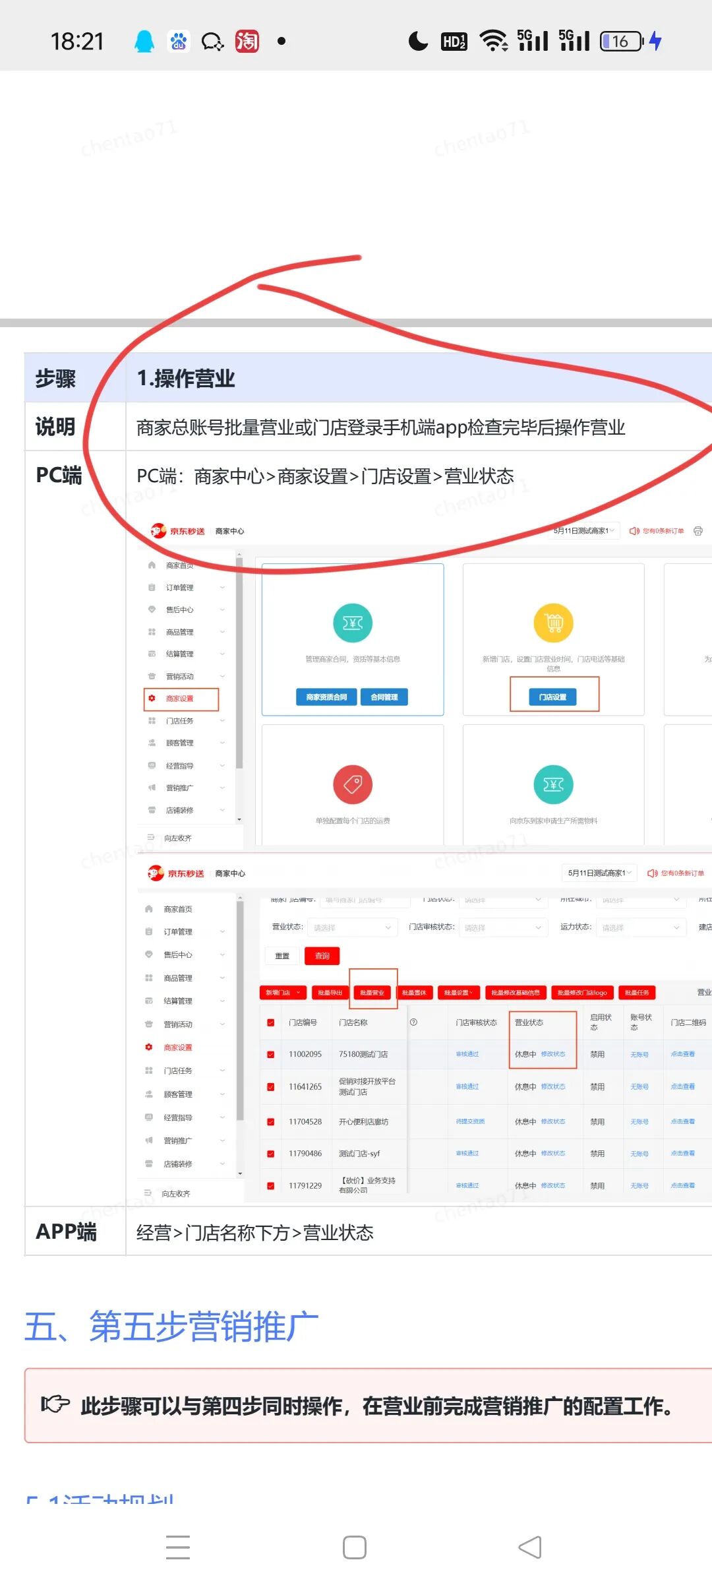Image resolution: width=712 pixels, height=1591 pixels.
Task: Expand the 新增门店 red dropdown button
Action: [283, 993]
